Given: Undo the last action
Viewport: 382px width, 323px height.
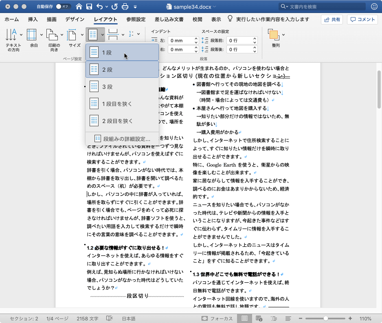Looking at the screenshot, I should click(99, 7).
